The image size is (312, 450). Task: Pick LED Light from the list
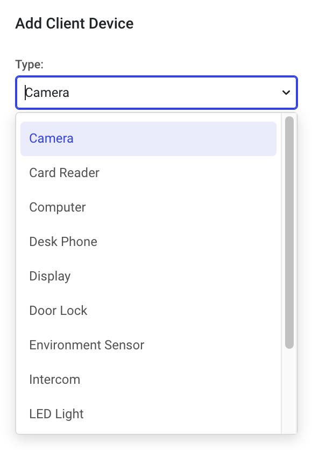[x=148, y=414]
